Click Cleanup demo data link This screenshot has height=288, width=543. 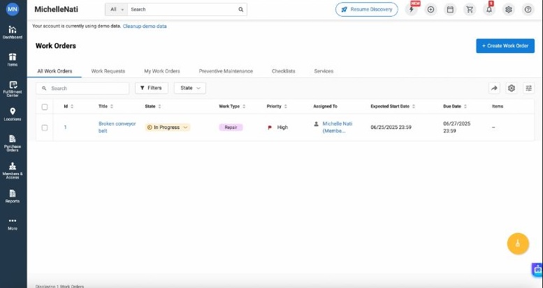pyautogui.click(x=145, y=26)
